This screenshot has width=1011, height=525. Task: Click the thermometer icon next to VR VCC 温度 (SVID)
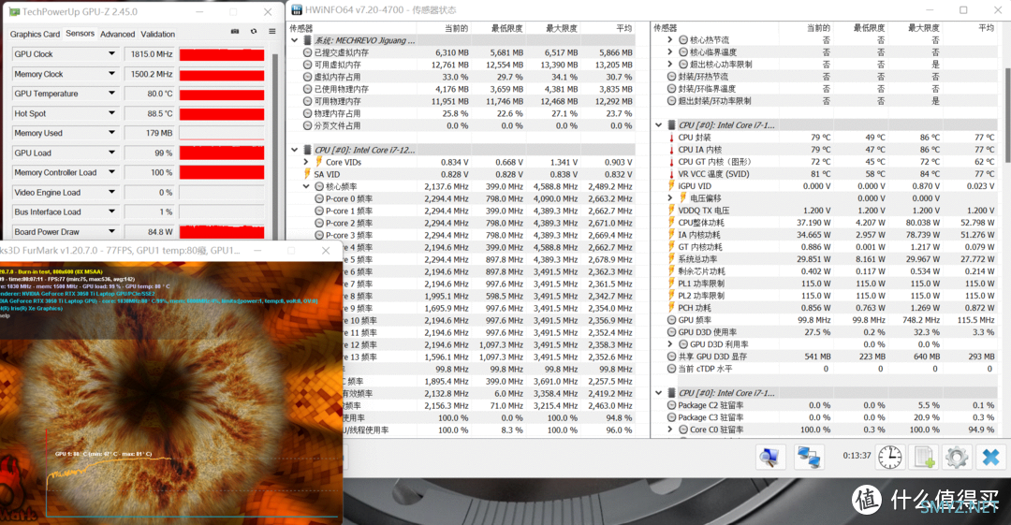(x=671, y=174)
